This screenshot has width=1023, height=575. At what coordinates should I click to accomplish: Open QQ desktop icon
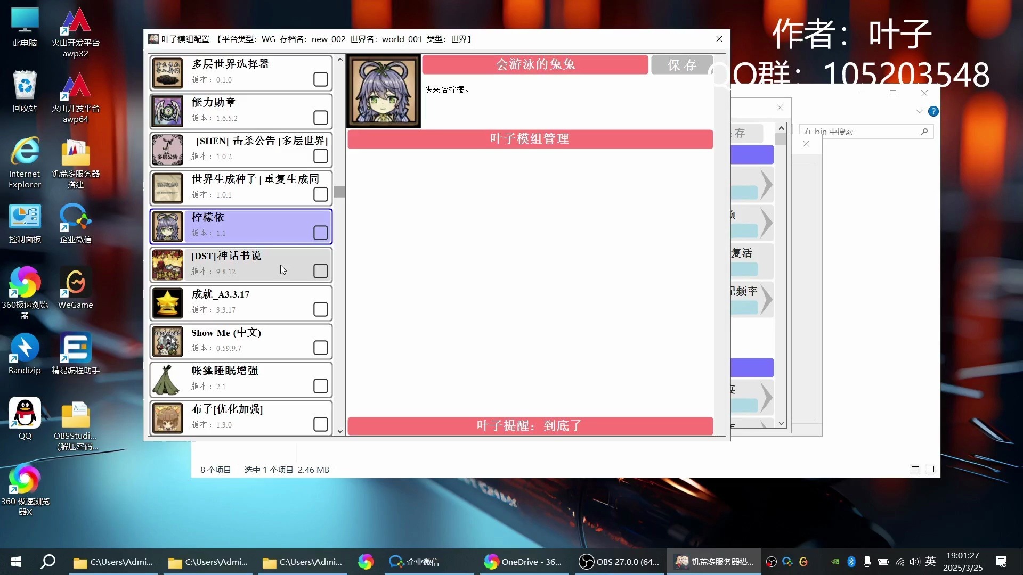25,419
